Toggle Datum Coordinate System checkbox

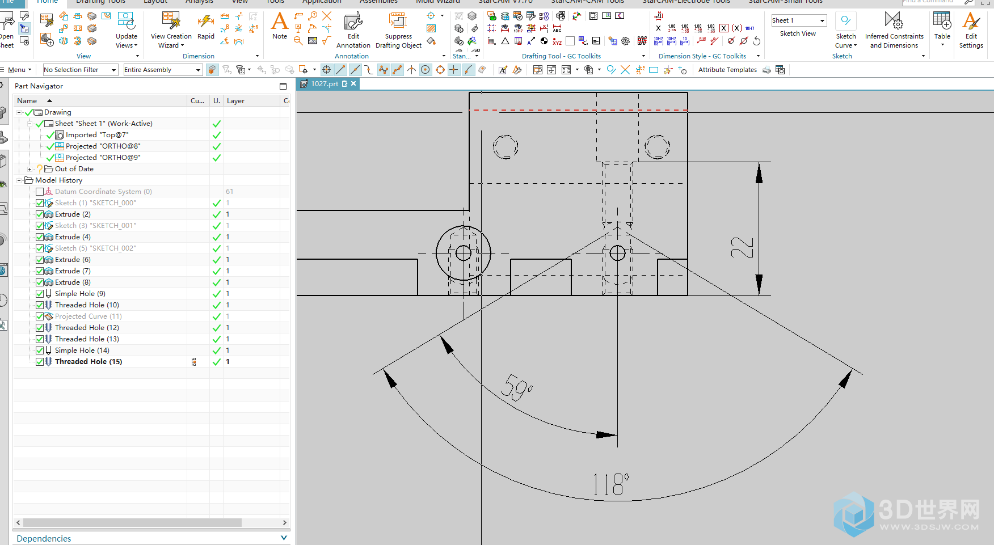pyautogui.click(x=40, y=192)
